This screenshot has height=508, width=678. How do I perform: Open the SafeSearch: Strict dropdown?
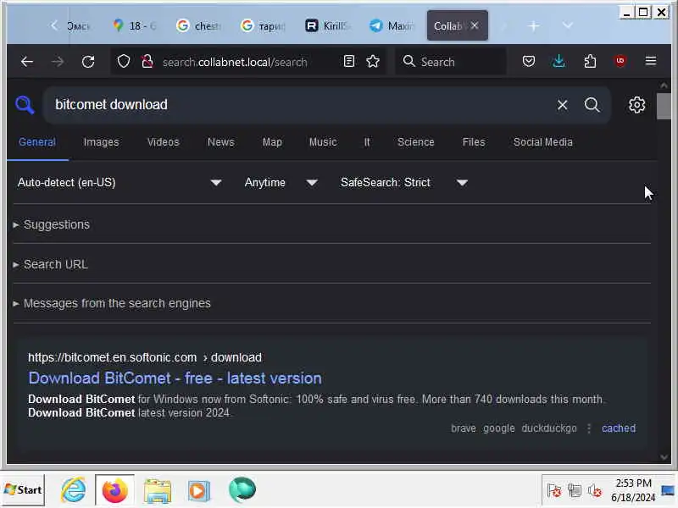tap(405, 183)
